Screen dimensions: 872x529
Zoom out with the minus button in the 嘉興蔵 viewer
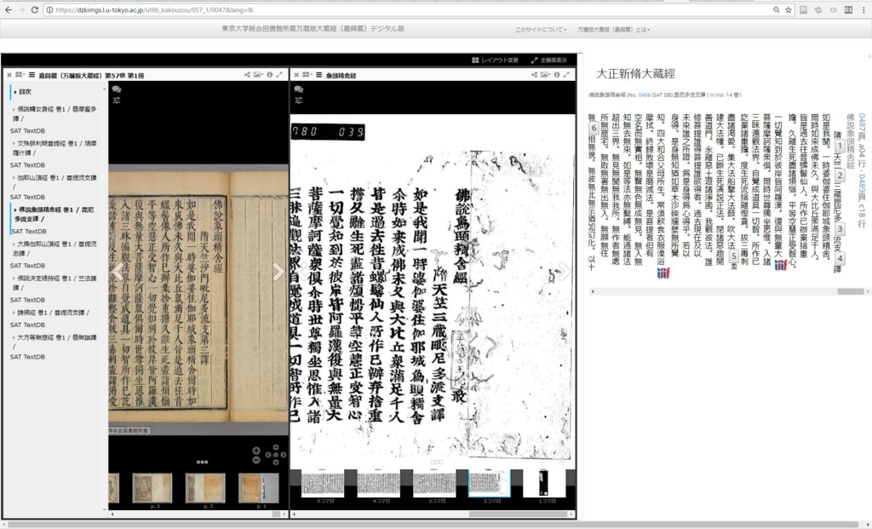click(x=255, y=460)
